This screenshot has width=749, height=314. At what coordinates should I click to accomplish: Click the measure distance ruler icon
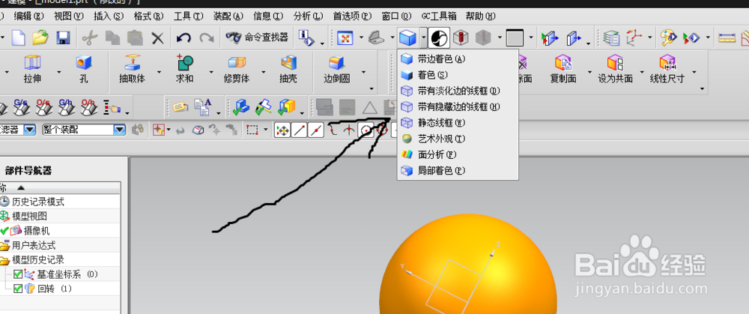click(x=727, y=37)
